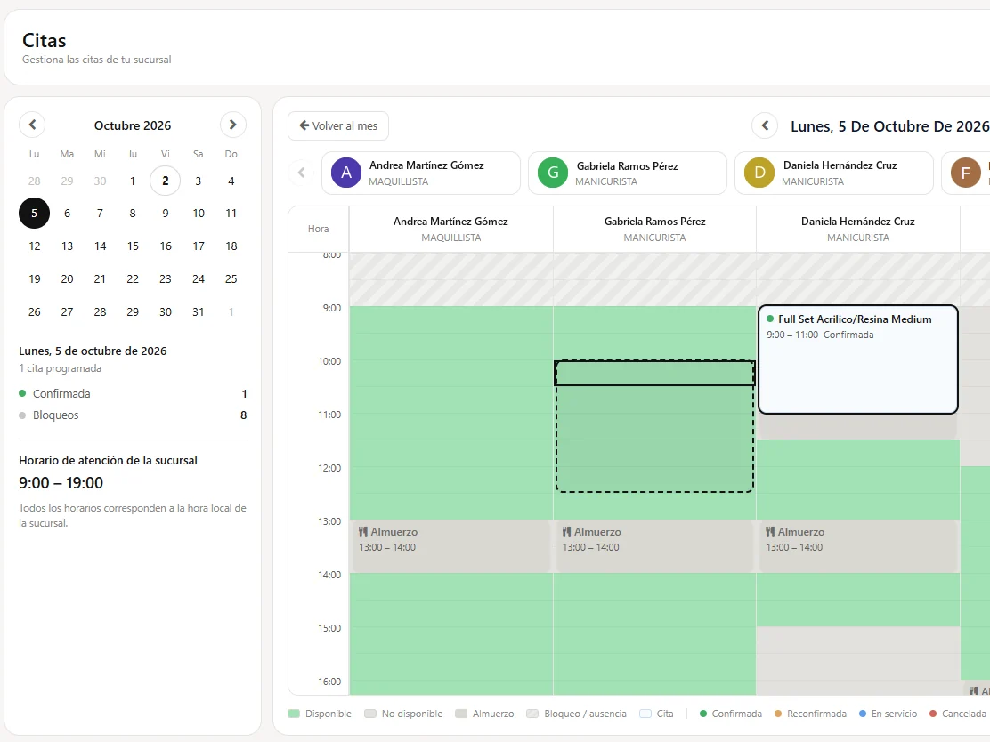This screenshot has width=990, height=742.
Task: Click Cancelada red dot in legend
Action: pos(933,714)
